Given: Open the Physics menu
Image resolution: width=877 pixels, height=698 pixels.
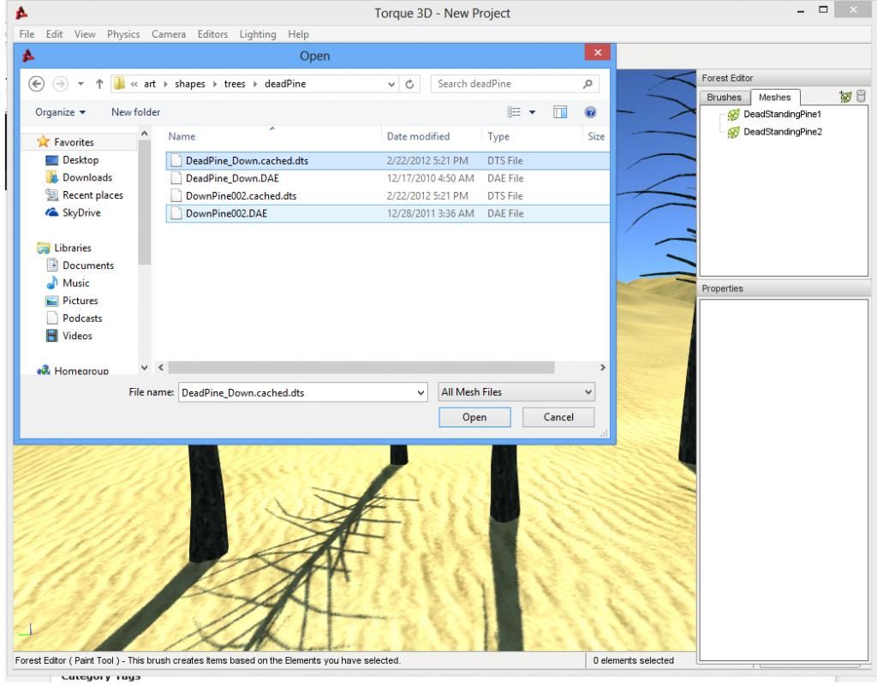Looking at the screenshot, I should tap(123, 34).
